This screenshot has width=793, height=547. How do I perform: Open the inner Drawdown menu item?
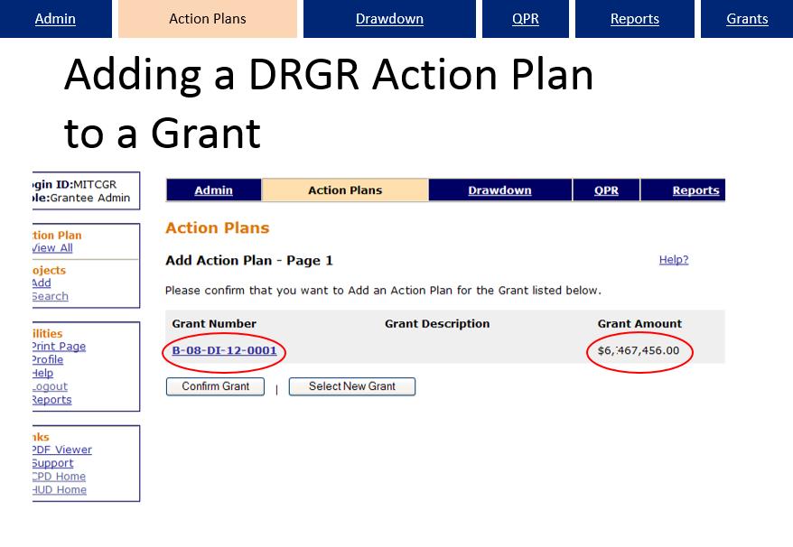click(x=499, y=190)
